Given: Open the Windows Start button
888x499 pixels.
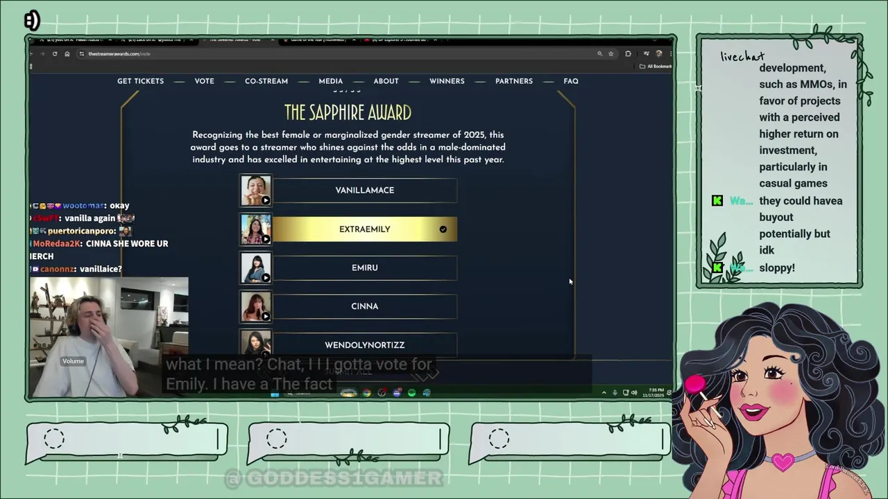Looking at the screenshot, I should pos(275,393).
